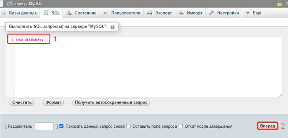
Task: Click the Импорт tab icon
Action: (181, 13)
